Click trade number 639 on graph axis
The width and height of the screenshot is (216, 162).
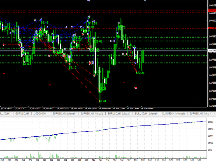pyautogui.click(x=199, y=160)
